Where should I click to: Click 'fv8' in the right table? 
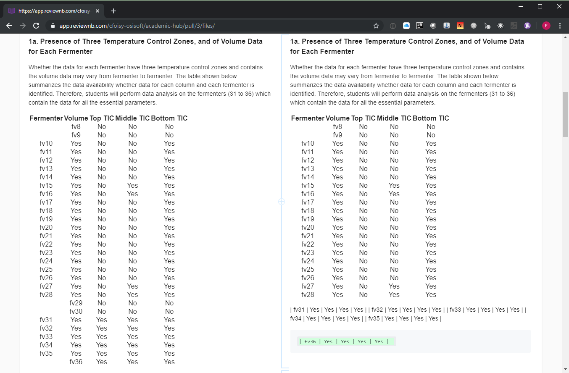337,126
